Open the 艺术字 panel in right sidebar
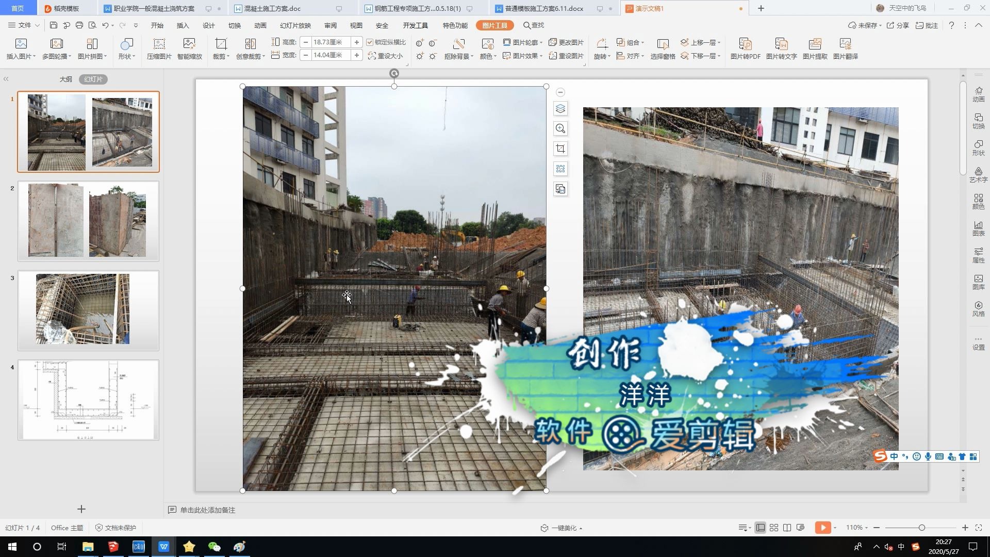The image size is (990, 557). click(x=978, y=175)
